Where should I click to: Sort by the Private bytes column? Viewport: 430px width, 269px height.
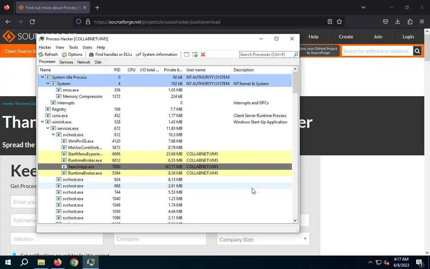coord(173,70)
